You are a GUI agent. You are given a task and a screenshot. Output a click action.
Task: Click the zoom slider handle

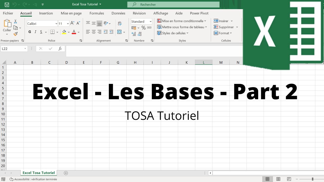[x=313, y=179]
